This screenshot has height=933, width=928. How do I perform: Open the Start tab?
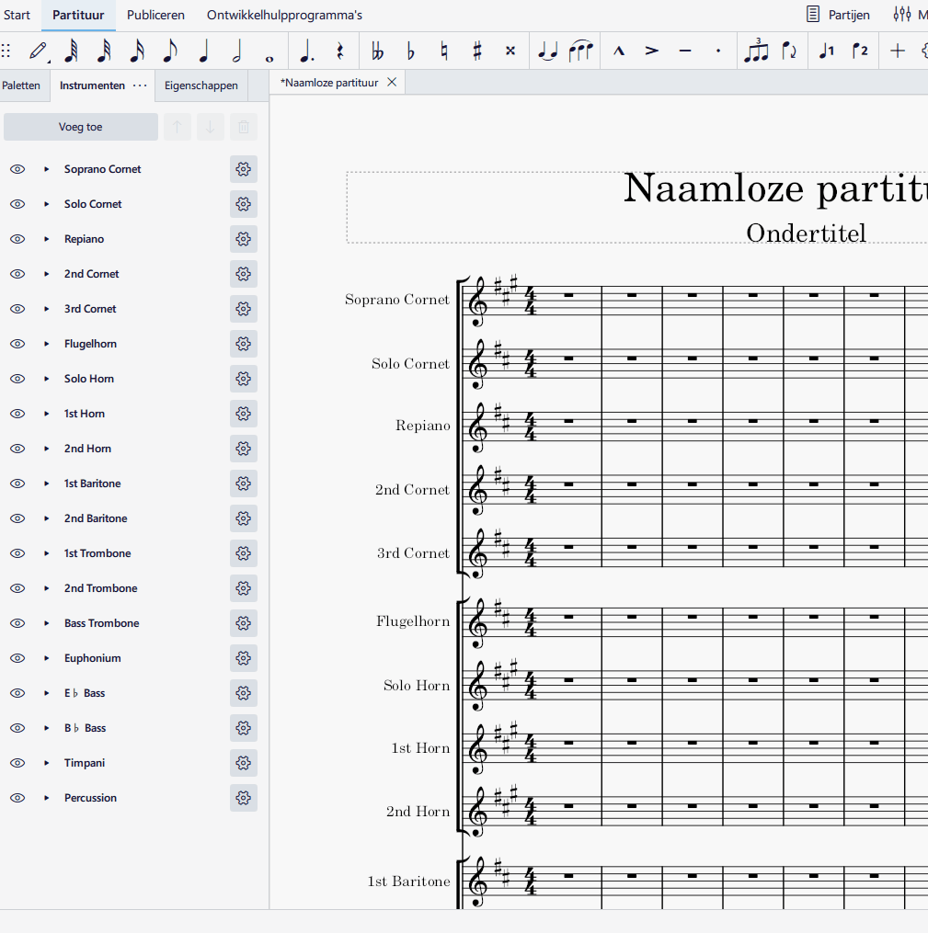click(x=17, y=15)
